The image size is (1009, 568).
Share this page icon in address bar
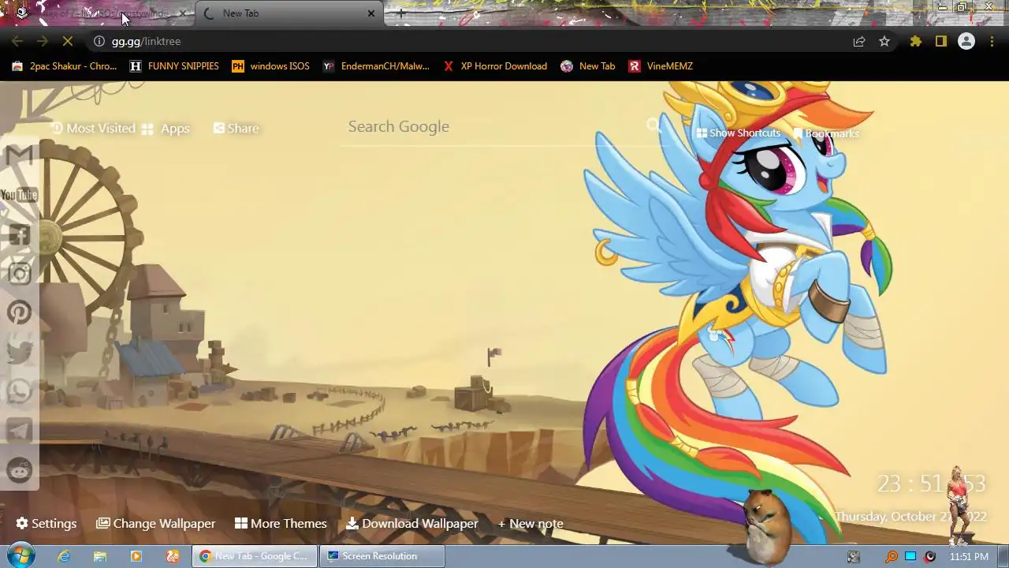[859, 41]
